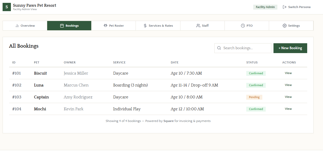Click the All Bookings heading
The image size is (323, 152).
pyautogui.click(x=24, y=46)
